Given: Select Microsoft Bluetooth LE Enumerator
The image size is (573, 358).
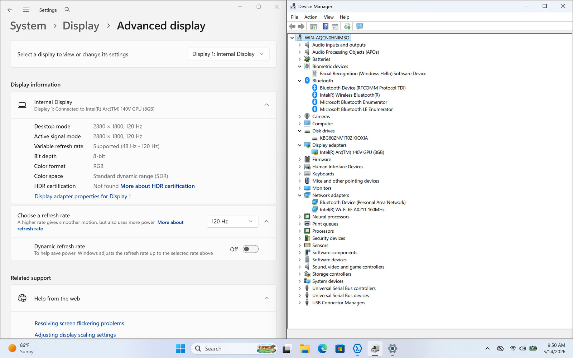Looking at the screenshot, I should click(x=356, y=109).
